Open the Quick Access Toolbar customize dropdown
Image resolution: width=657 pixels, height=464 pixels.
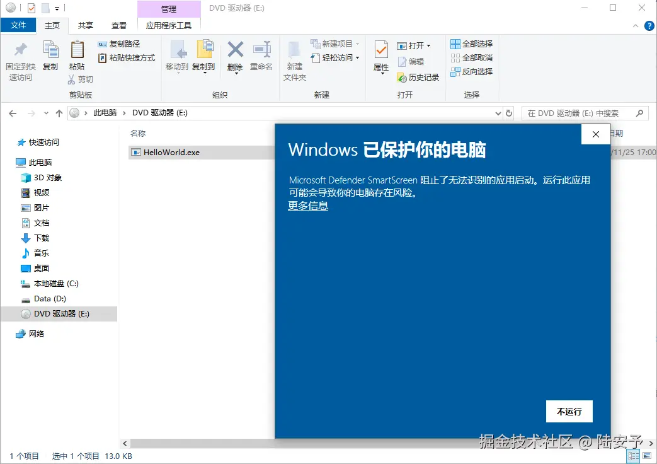point(57,8)
